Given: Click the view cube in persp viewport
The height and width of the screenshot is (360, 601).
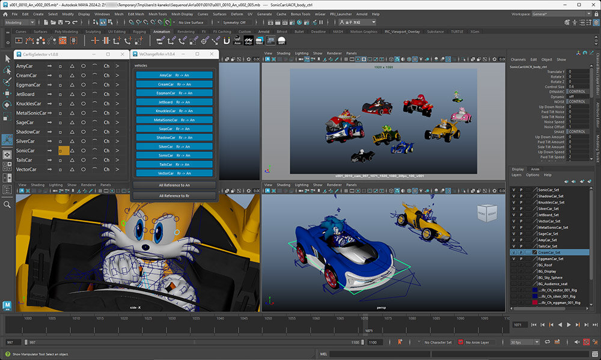Looking at the screenshot, I should point(487,213).
